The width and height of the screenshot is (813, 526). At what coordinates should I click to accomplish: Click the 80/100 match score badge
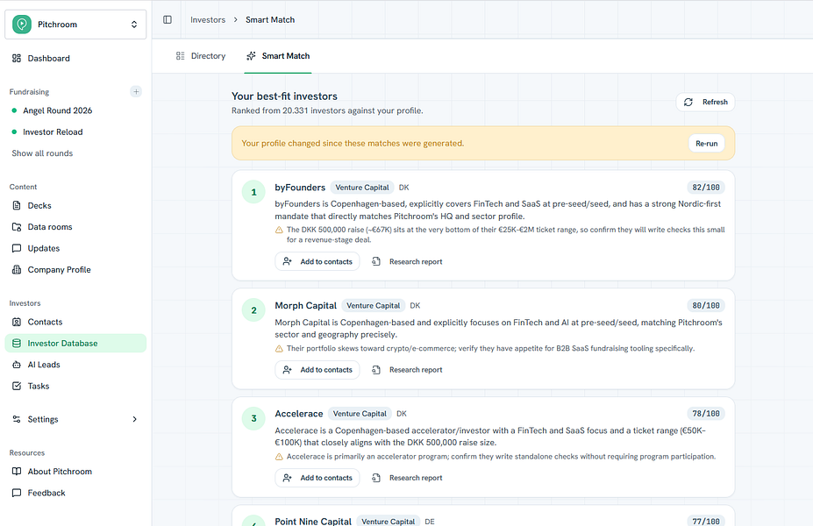point(706,306)
